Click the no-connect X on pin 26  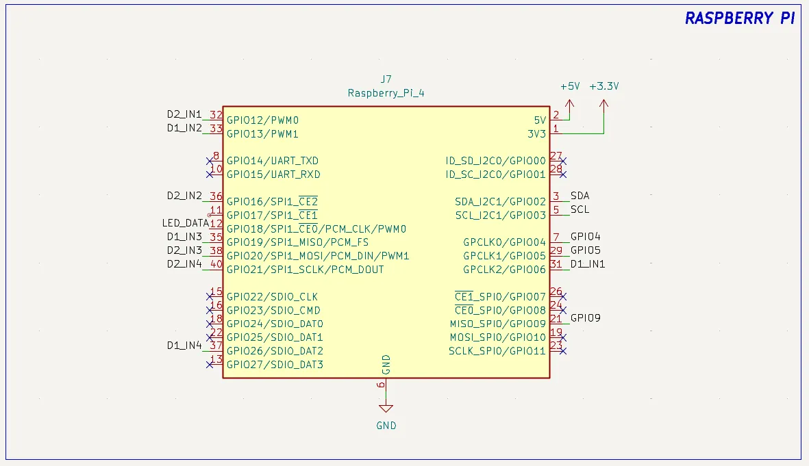point(563,297)
